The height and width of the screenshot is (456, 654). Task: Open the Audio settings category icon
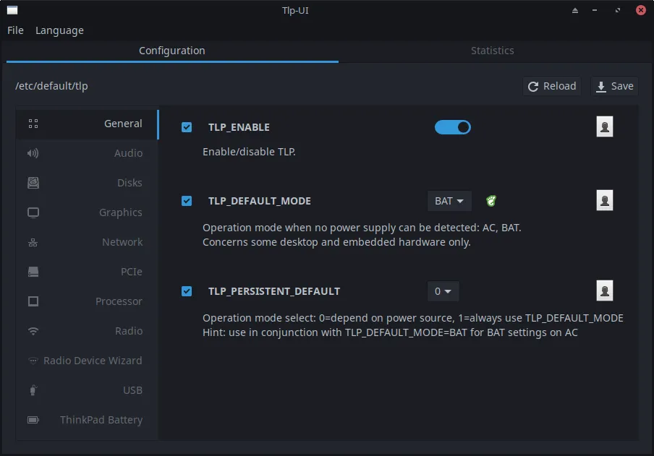point(33,153)
